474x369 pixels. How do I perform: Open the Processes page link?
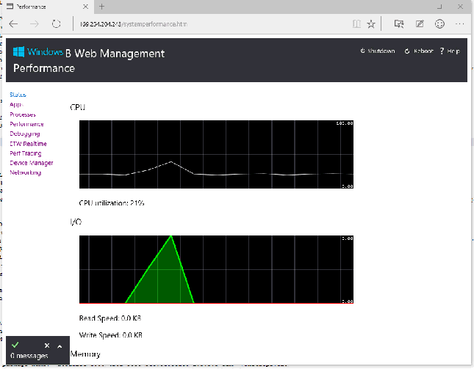[x=23, y=114]
